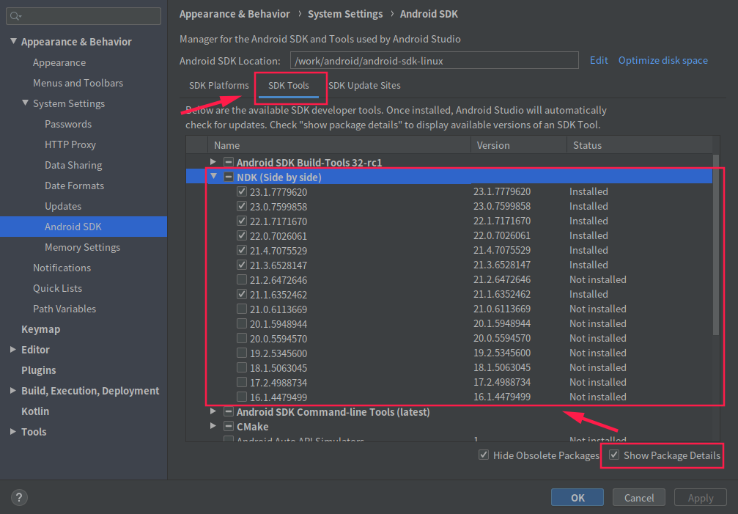Open Plugins settings page
738x514 pixels.
pos(39,370)
